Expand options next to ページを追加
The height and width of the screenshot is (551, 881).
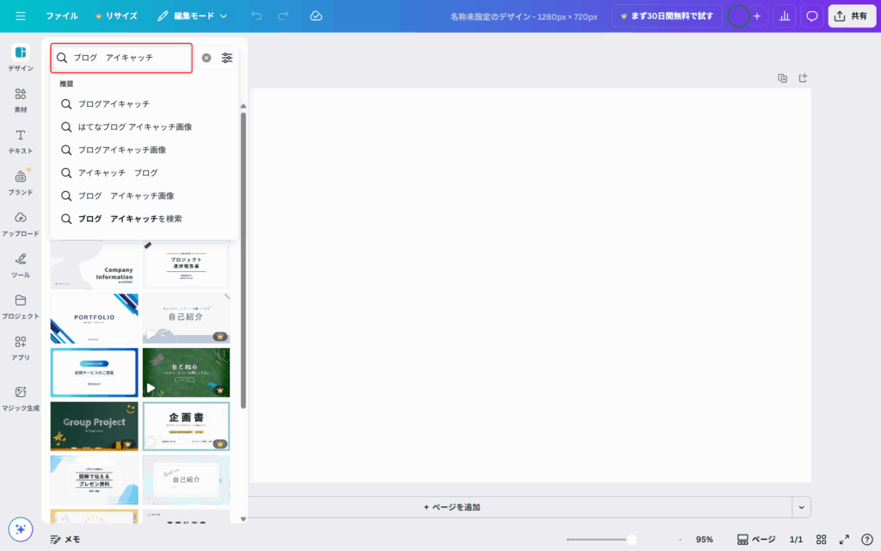[x=802, y=507]
